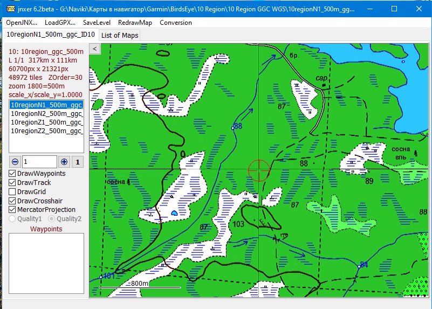Click the red crosshair on the map

[x=259, y=169]
